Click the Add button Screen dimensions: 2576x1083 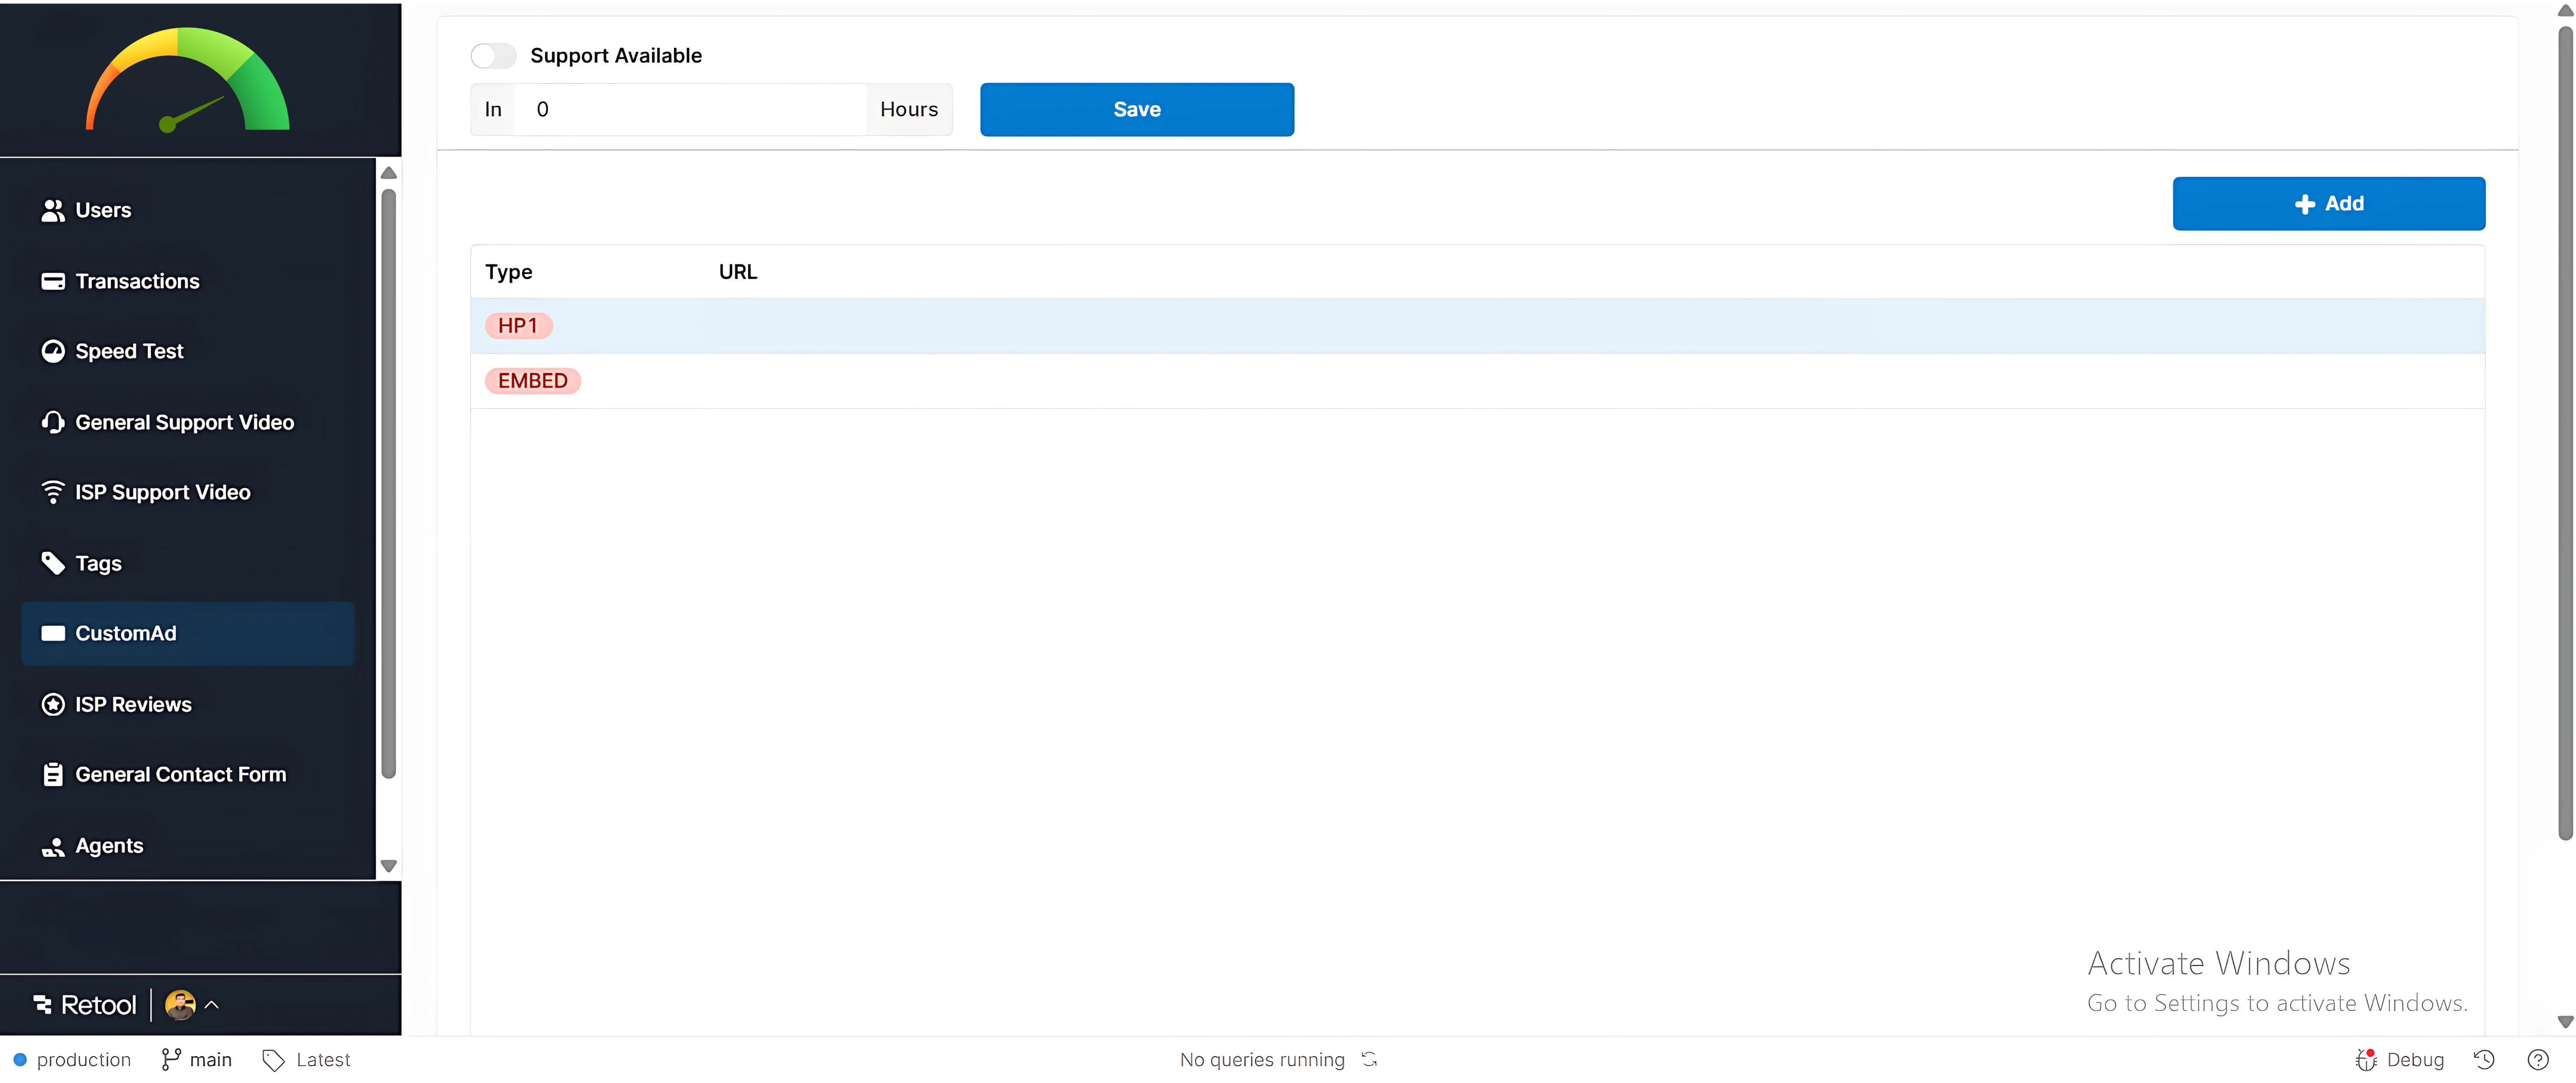point(2328,204)
